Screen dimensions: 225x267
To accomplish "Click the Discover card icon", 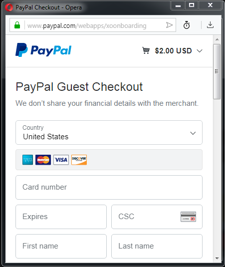I will pos(79,160).
